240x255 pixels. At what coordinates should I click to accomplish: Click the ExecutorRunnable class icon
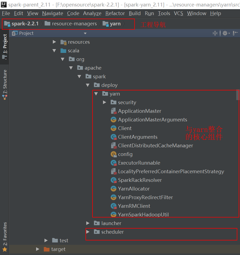(114, 163)
